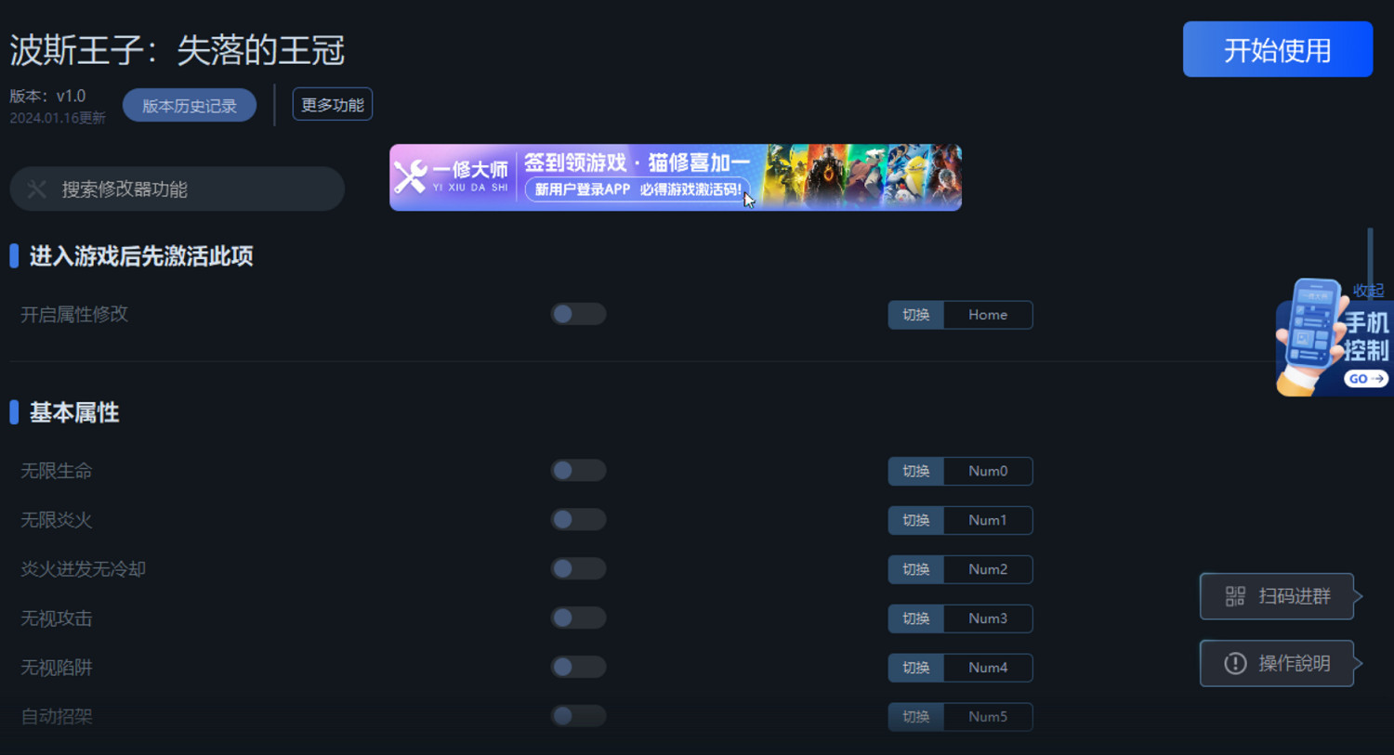Expand the 扫码进群 side arrow

(x=1359, y=596)
